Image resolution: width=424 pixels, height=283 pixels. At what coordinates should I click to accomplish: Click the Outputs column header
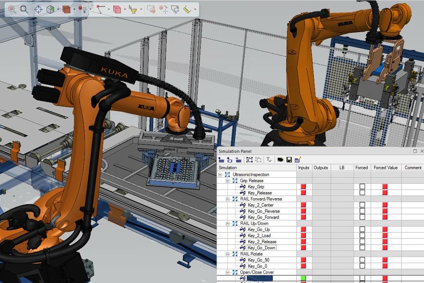[321, 168]
